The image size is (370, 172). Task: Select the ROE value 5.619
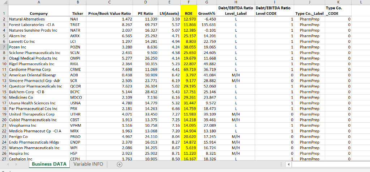tap(189, 148)
